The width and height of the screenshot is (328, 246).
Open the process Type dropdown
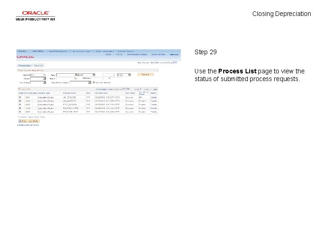click(67, 75)
